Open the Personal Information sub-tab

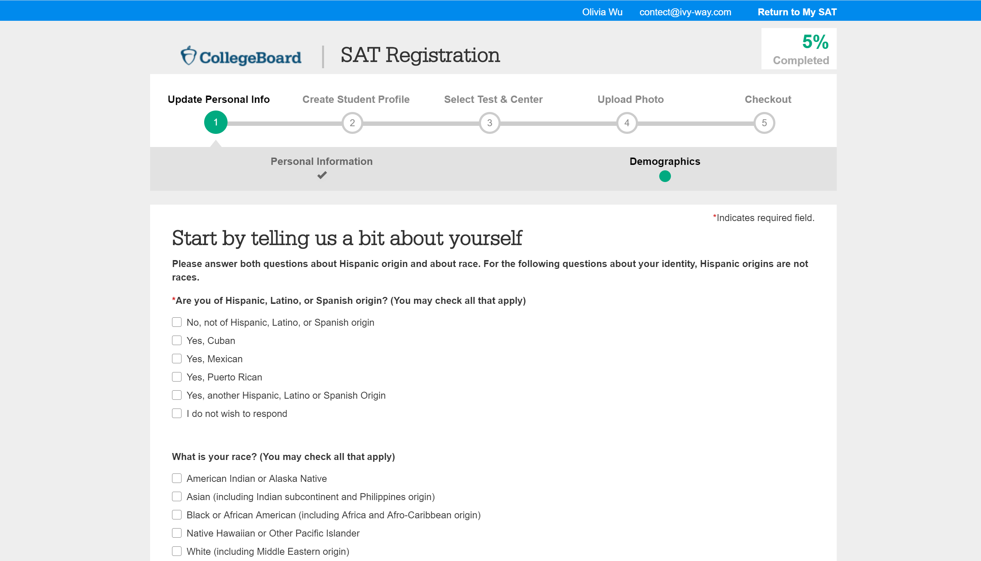click(321, 162)
